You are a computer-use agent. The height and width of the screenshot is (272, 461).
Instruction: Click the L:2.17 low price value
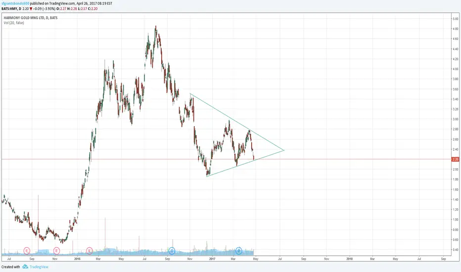coord(83,9)
